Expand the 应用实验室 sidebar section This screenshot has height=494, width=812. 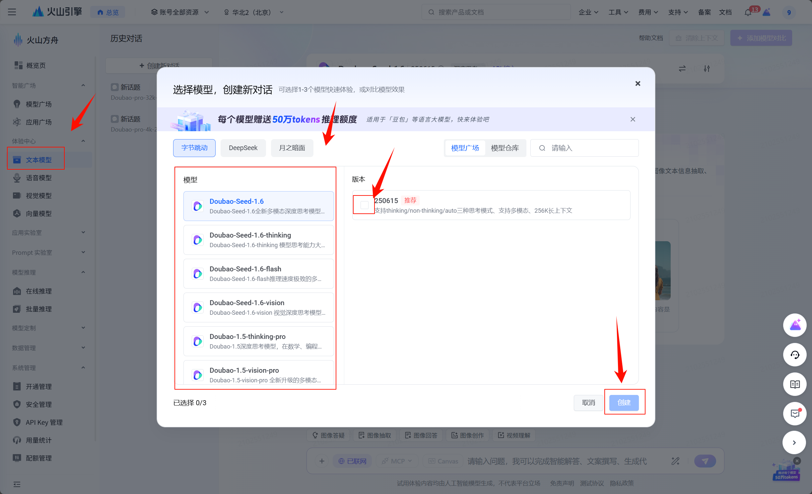[x=48, y=233]
